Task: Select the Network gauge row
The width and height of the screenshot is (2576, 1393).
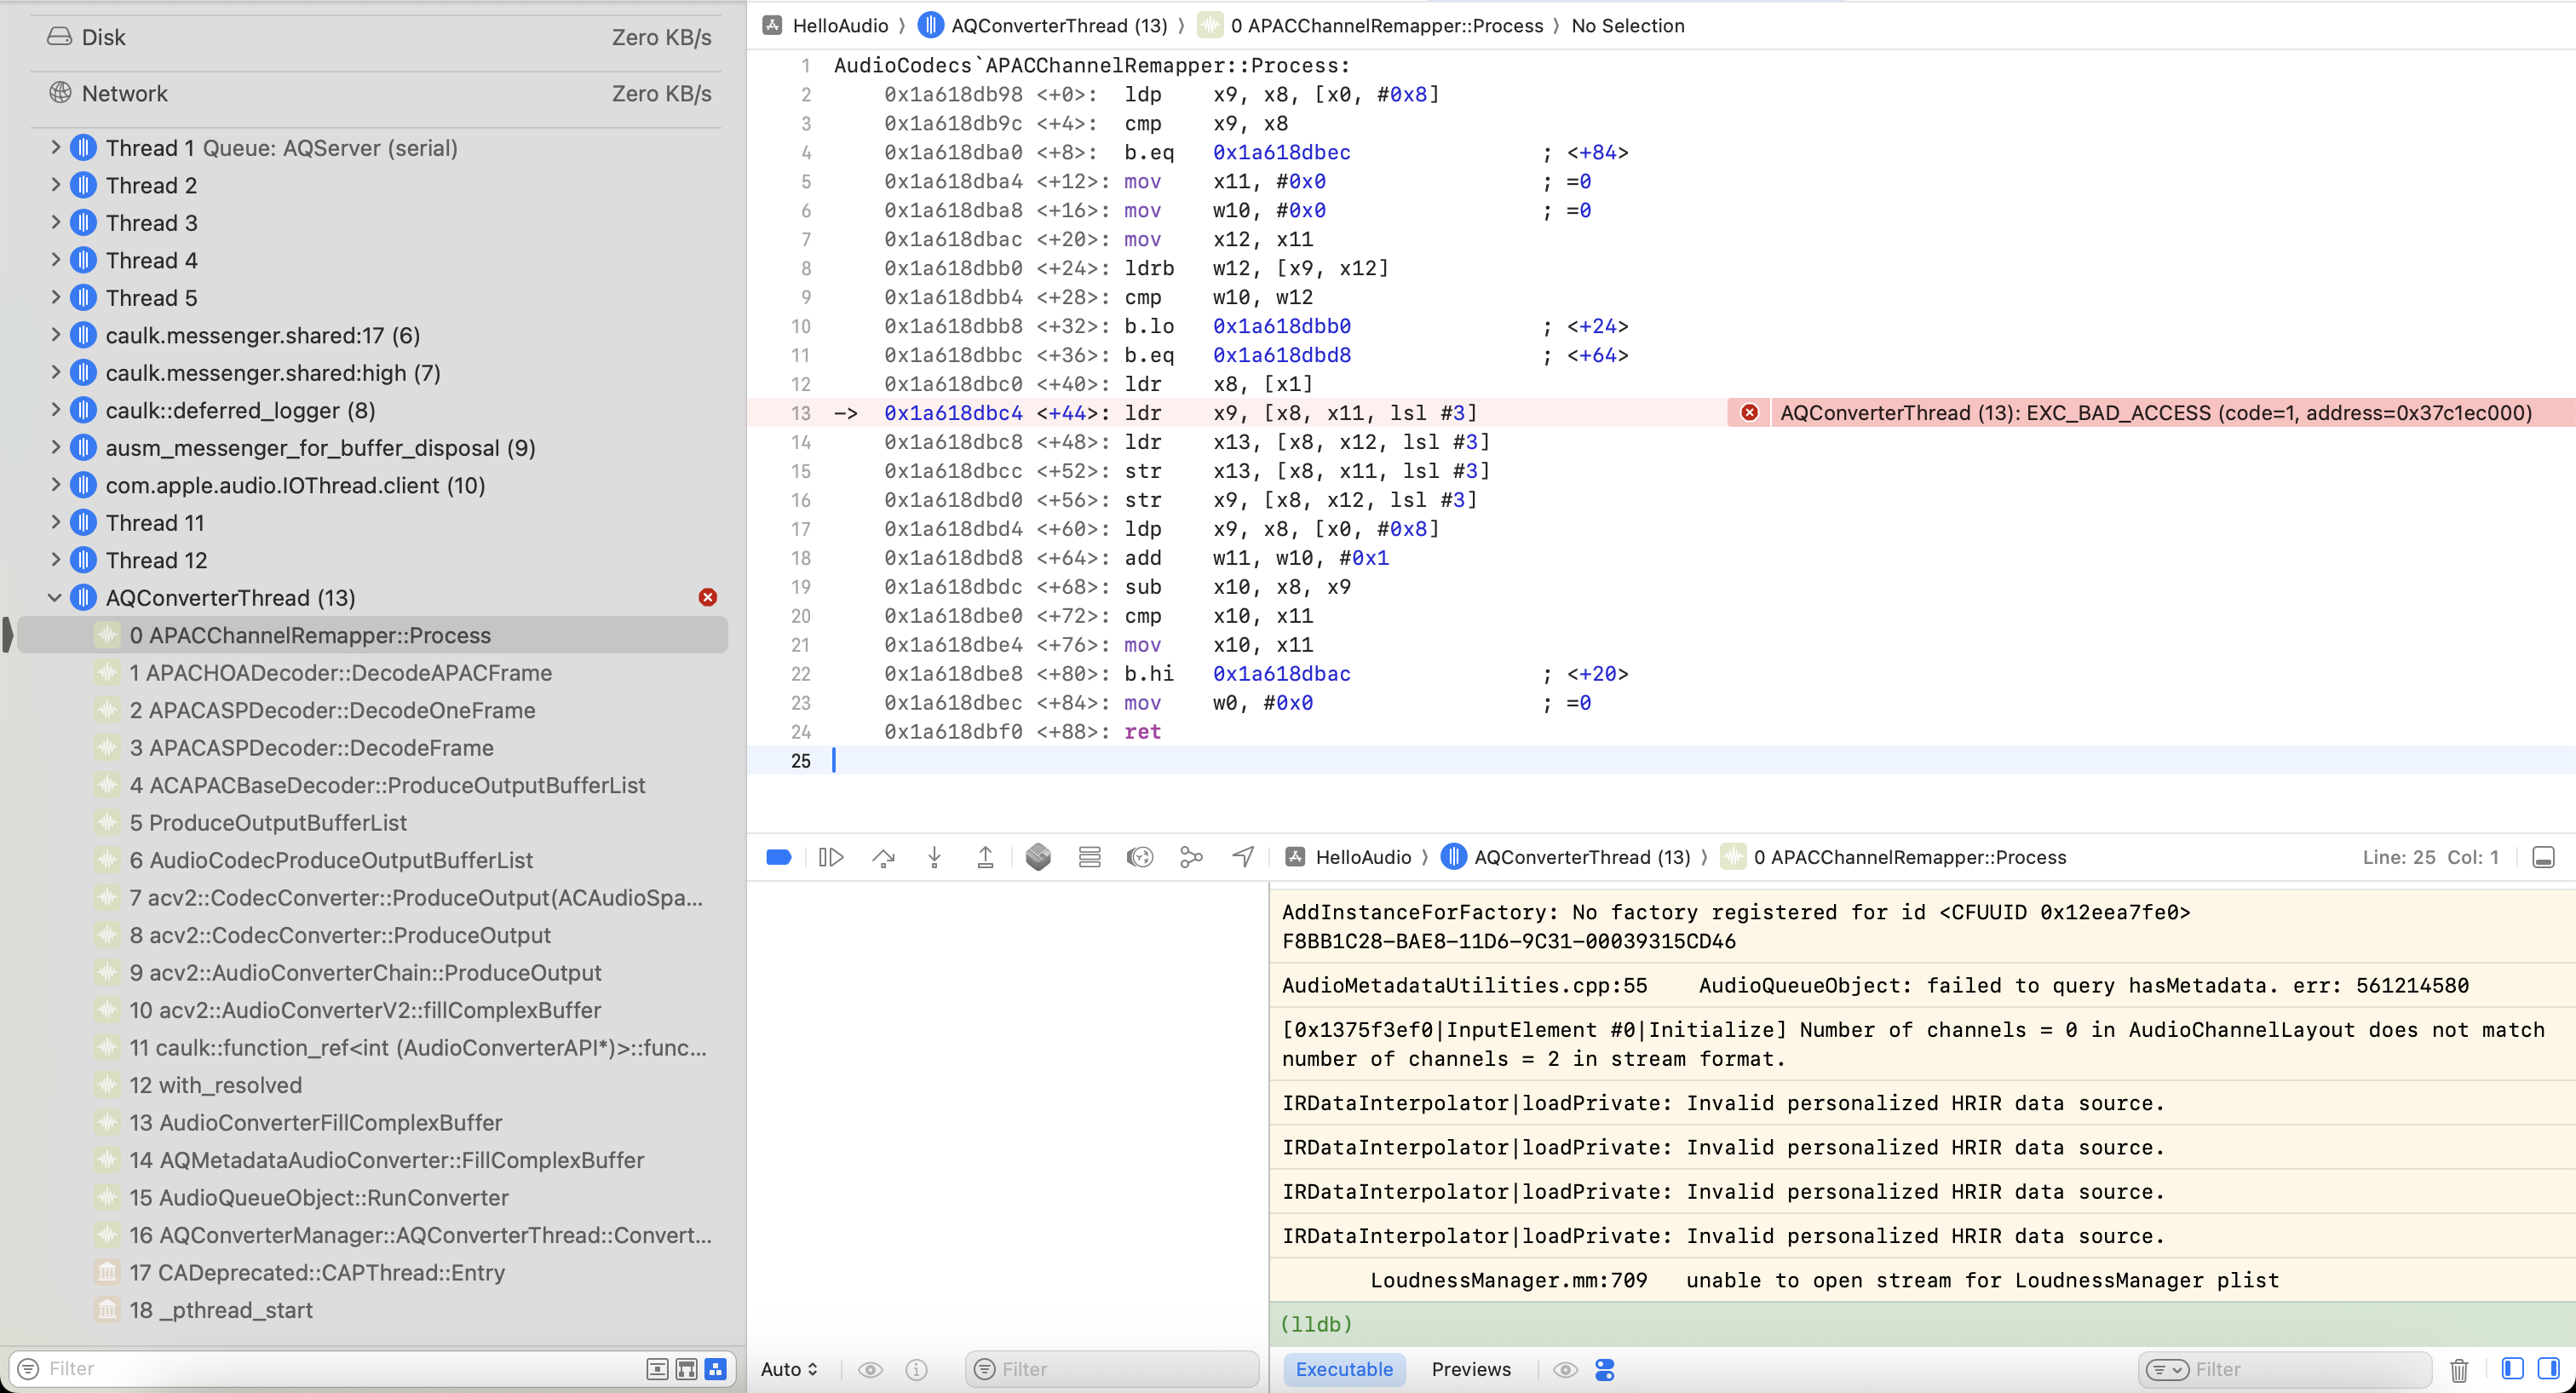Action: point(378,93)
